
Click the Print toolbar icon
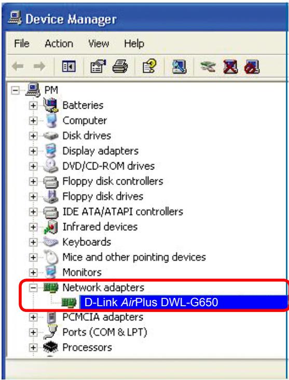click(x=120, y=66)
